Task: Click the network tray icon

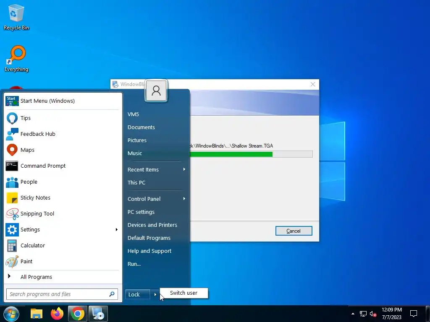Action: [x=363, y=314]
